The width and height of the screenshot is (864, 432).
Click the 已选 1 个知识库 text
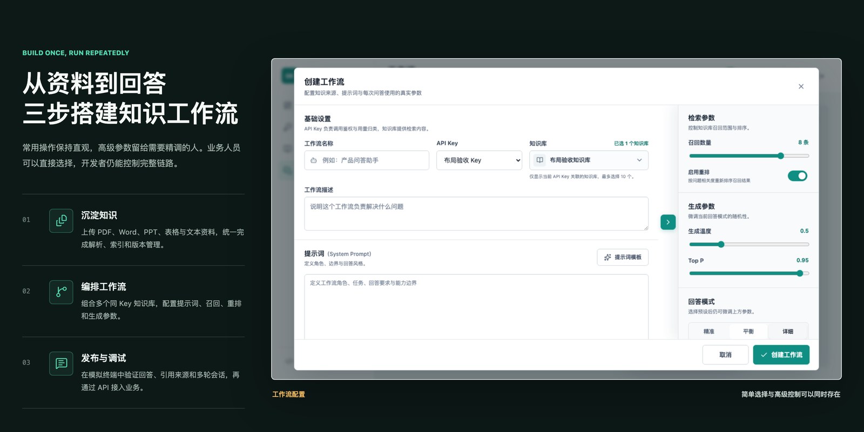click(631, 144)
